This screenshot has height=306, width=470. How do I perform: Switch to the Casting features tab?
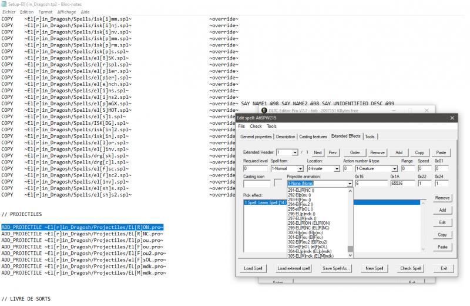(313, 137)
